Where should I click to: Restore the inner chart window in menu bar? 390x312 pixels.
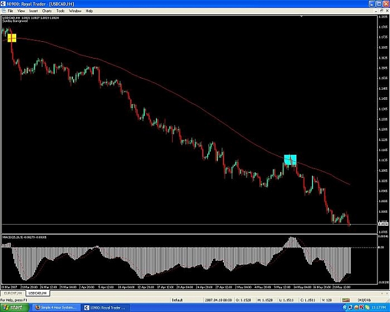pos(381,11)
